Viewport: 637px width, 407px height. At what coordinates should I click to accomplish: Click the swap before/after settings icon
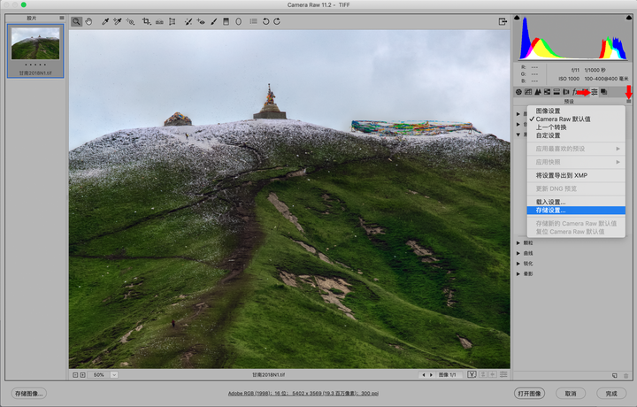tap(483, 374)
